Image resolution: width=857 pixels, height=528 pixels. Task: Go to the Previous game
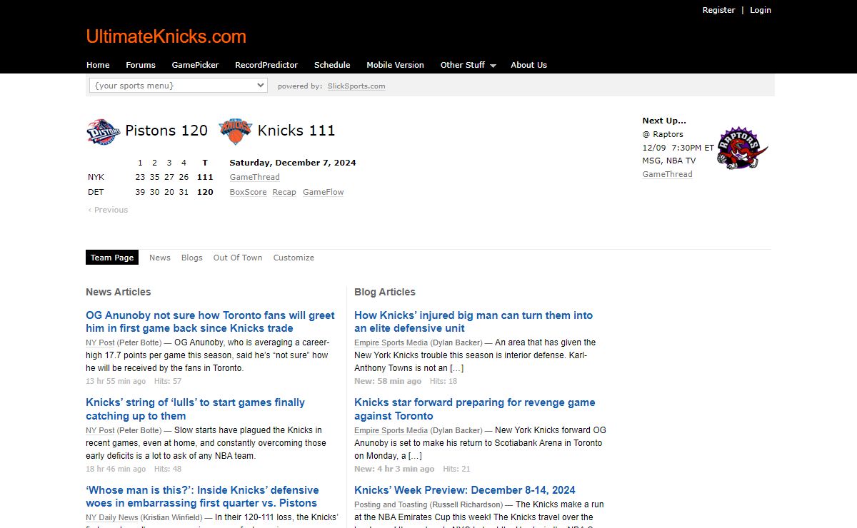click(x=108, y=210)
